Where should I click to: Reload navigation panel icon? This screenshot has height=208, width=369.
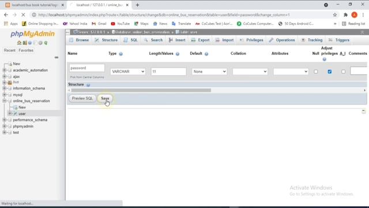[46, 43]
